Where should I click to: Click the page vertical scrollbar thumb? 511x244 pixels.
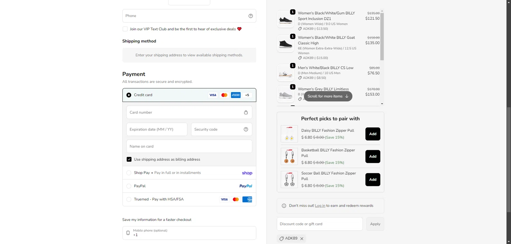509,160
